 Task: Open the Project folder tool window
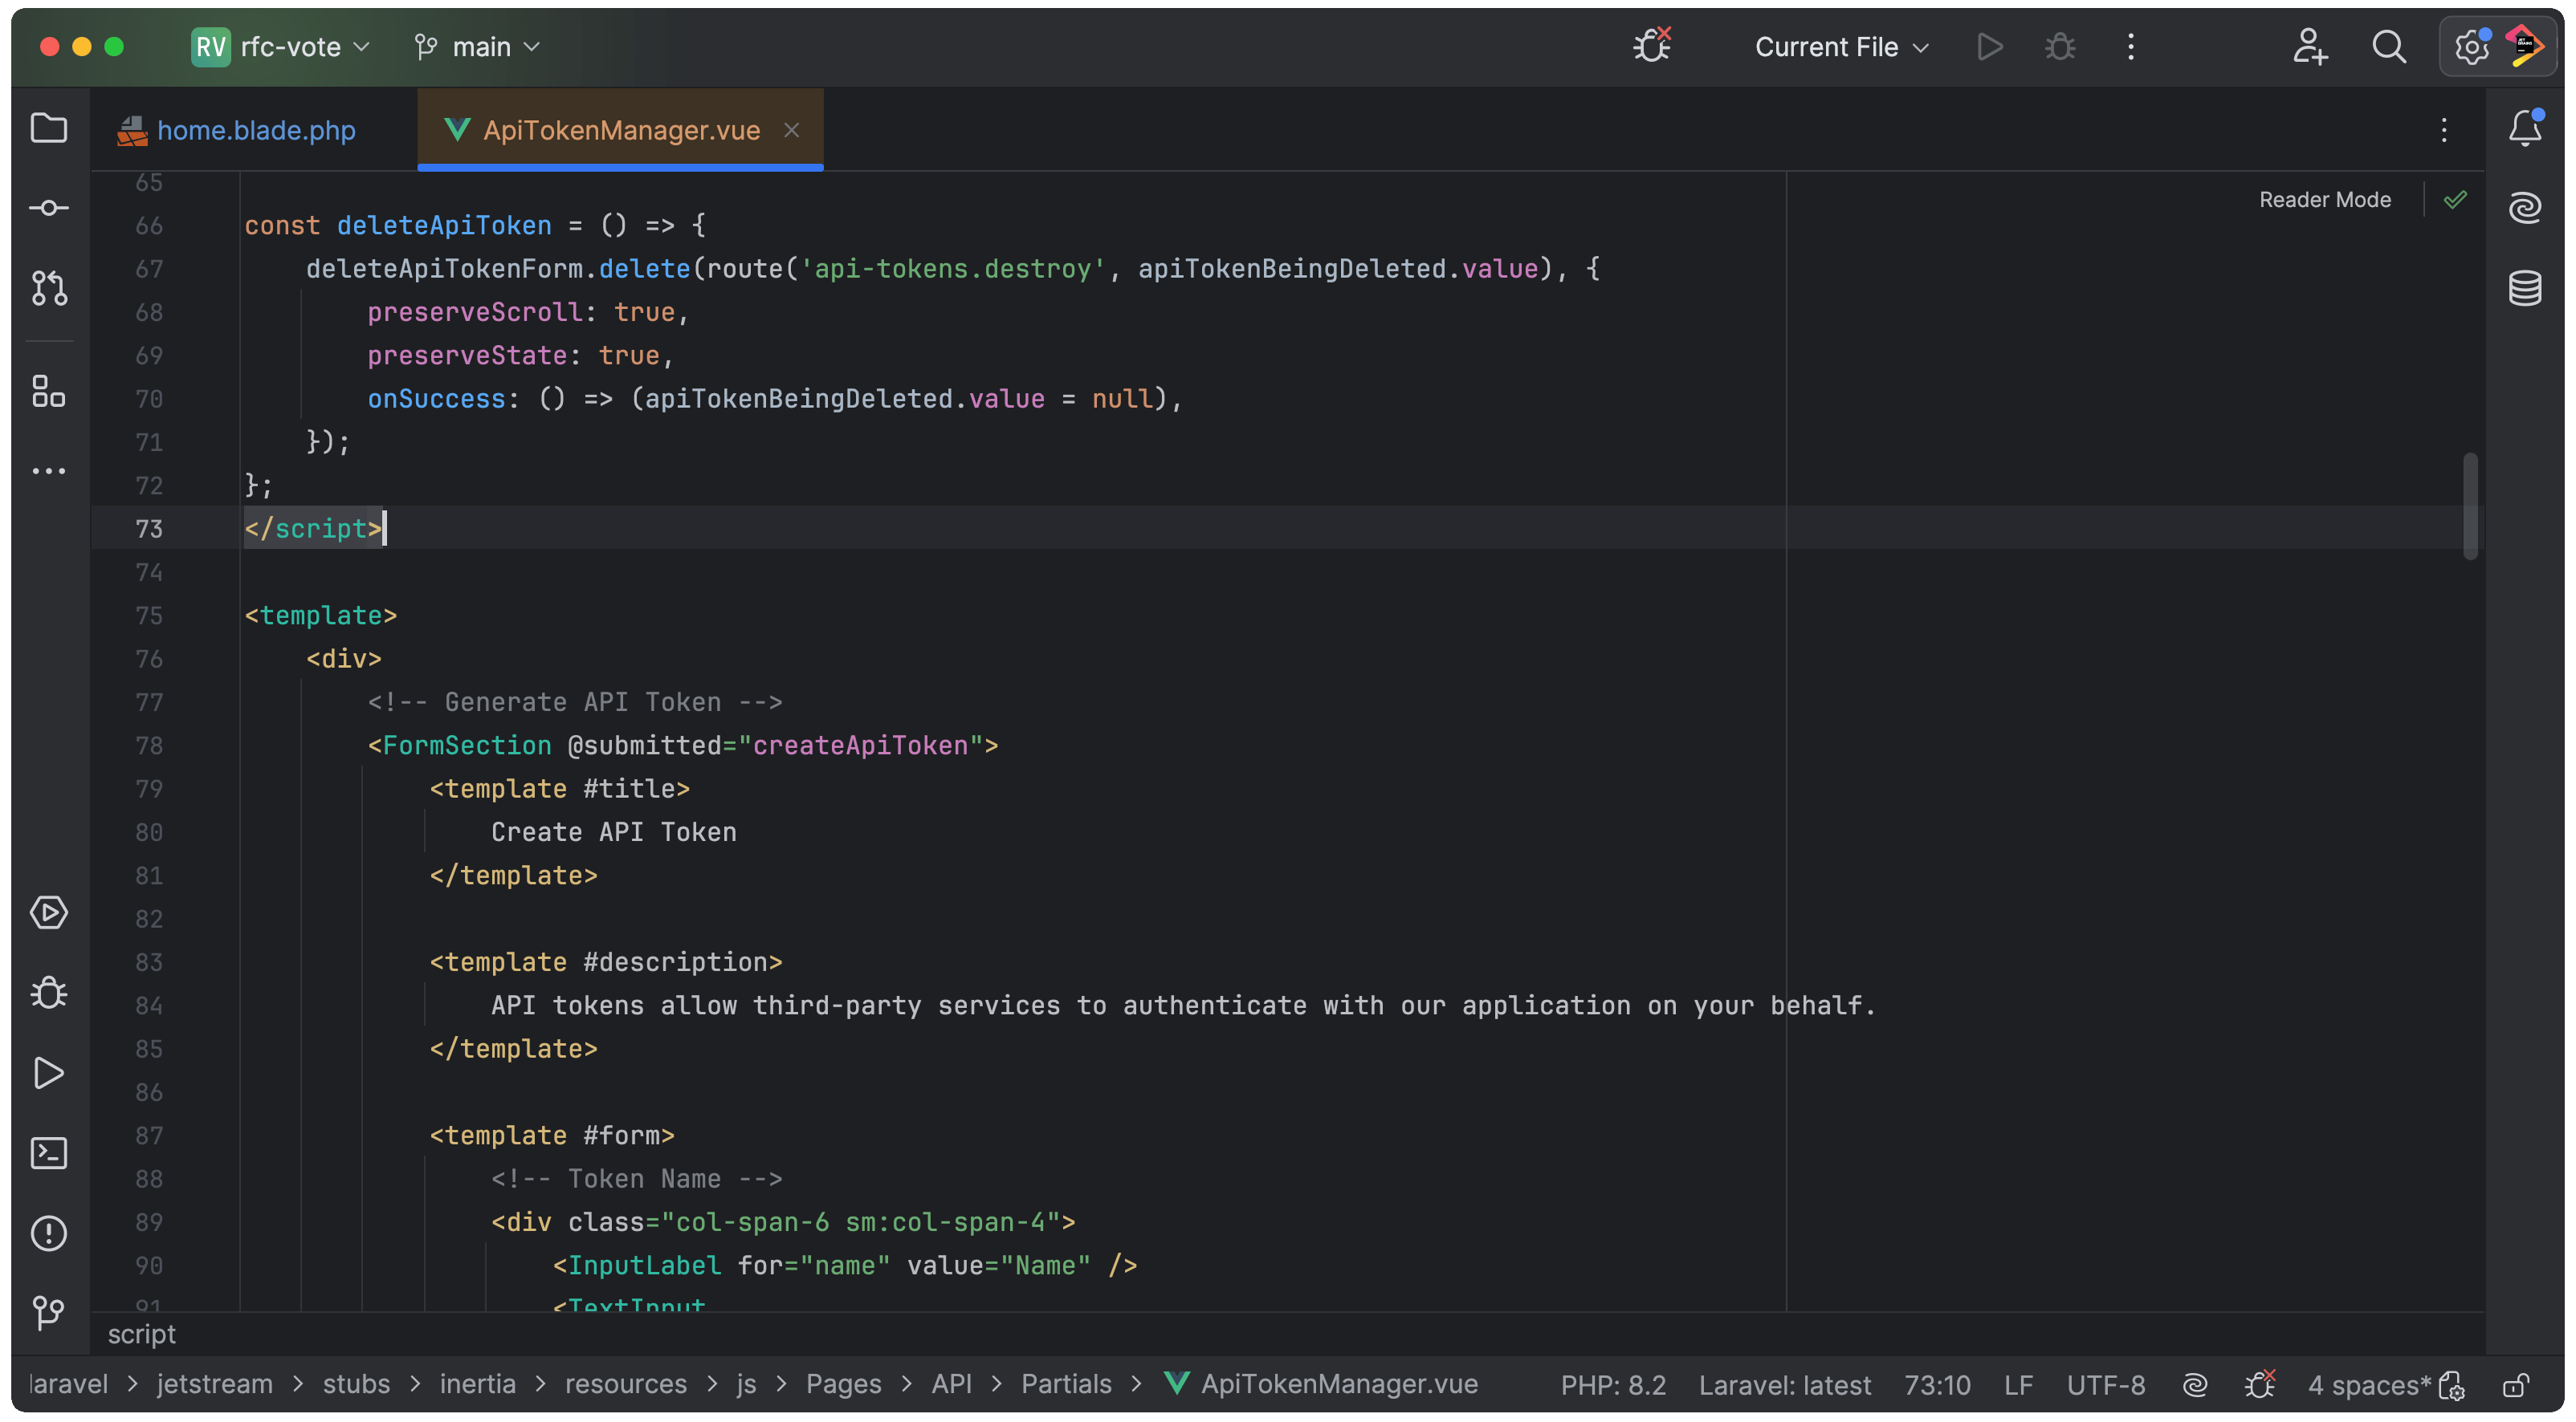[48, 128]
